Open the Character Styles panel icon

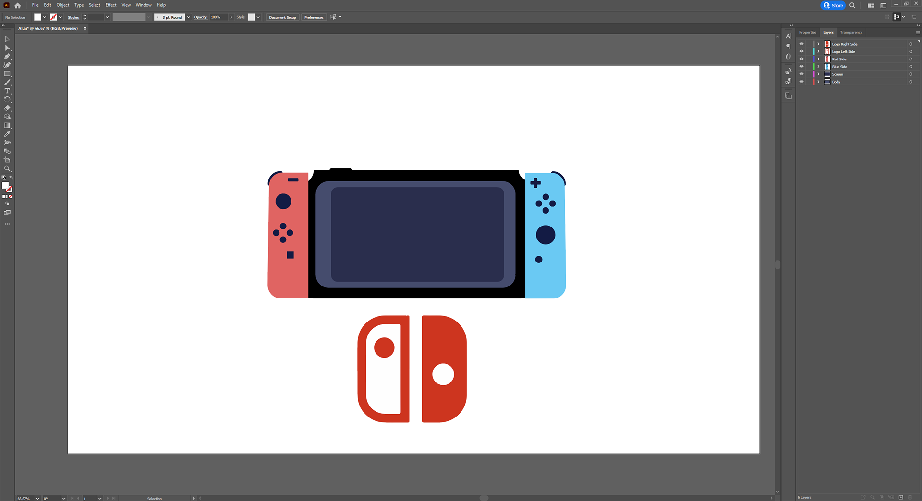point(789,71)
